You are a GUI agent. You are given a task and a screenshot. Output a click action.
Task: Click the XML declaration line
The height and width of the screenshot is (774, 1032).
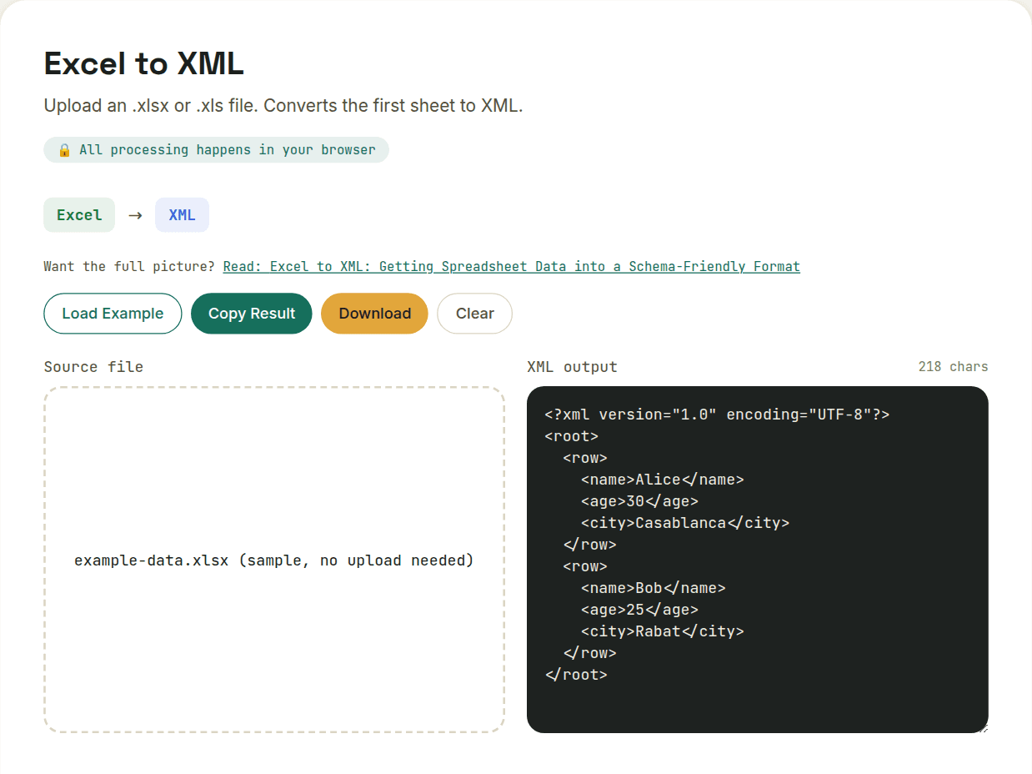coord(717,415)
